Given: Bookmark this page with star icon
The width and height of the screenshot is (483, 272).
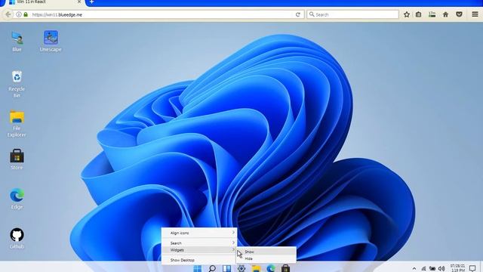Looking at the screenshot, I should click(x=407, y=14).
